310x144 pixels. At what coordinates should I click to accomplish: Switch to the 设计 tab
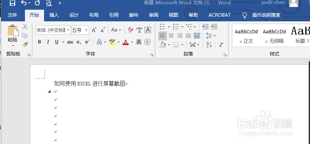[x=74, y=15]
